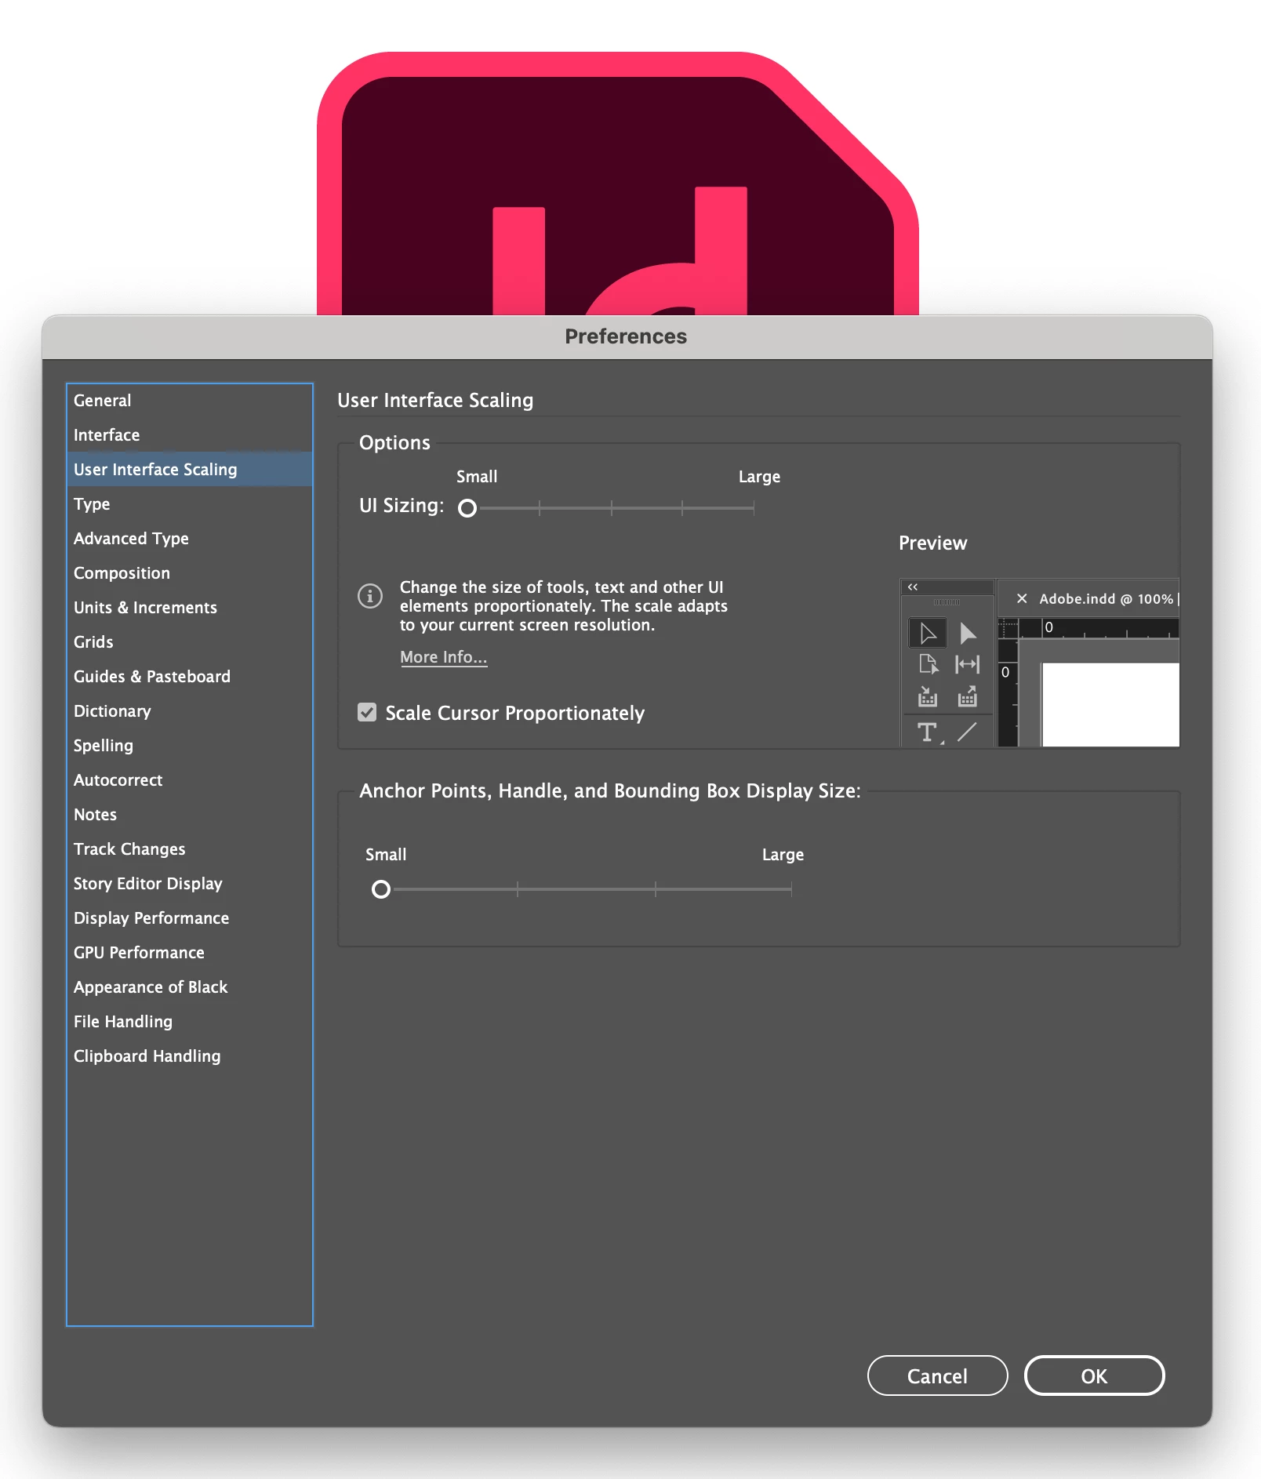
Task: Select Units & Increments category
Action: click(x=190, y=607)
